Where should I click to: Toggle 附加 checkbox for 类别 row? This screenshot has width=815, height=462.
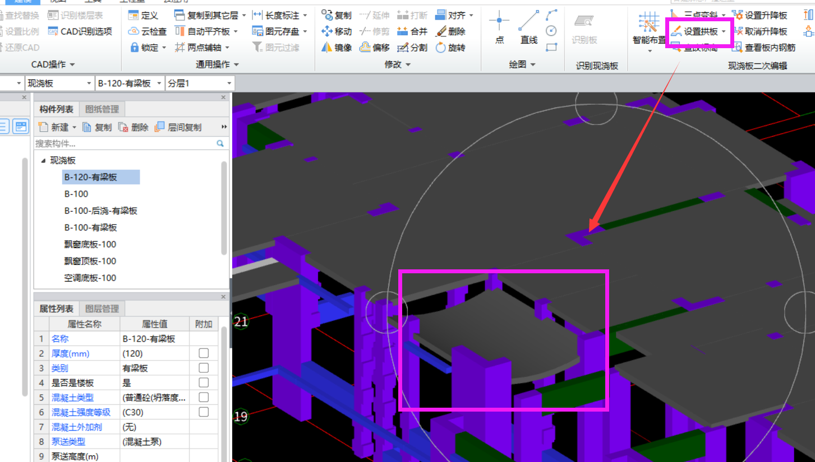point(204,368)
